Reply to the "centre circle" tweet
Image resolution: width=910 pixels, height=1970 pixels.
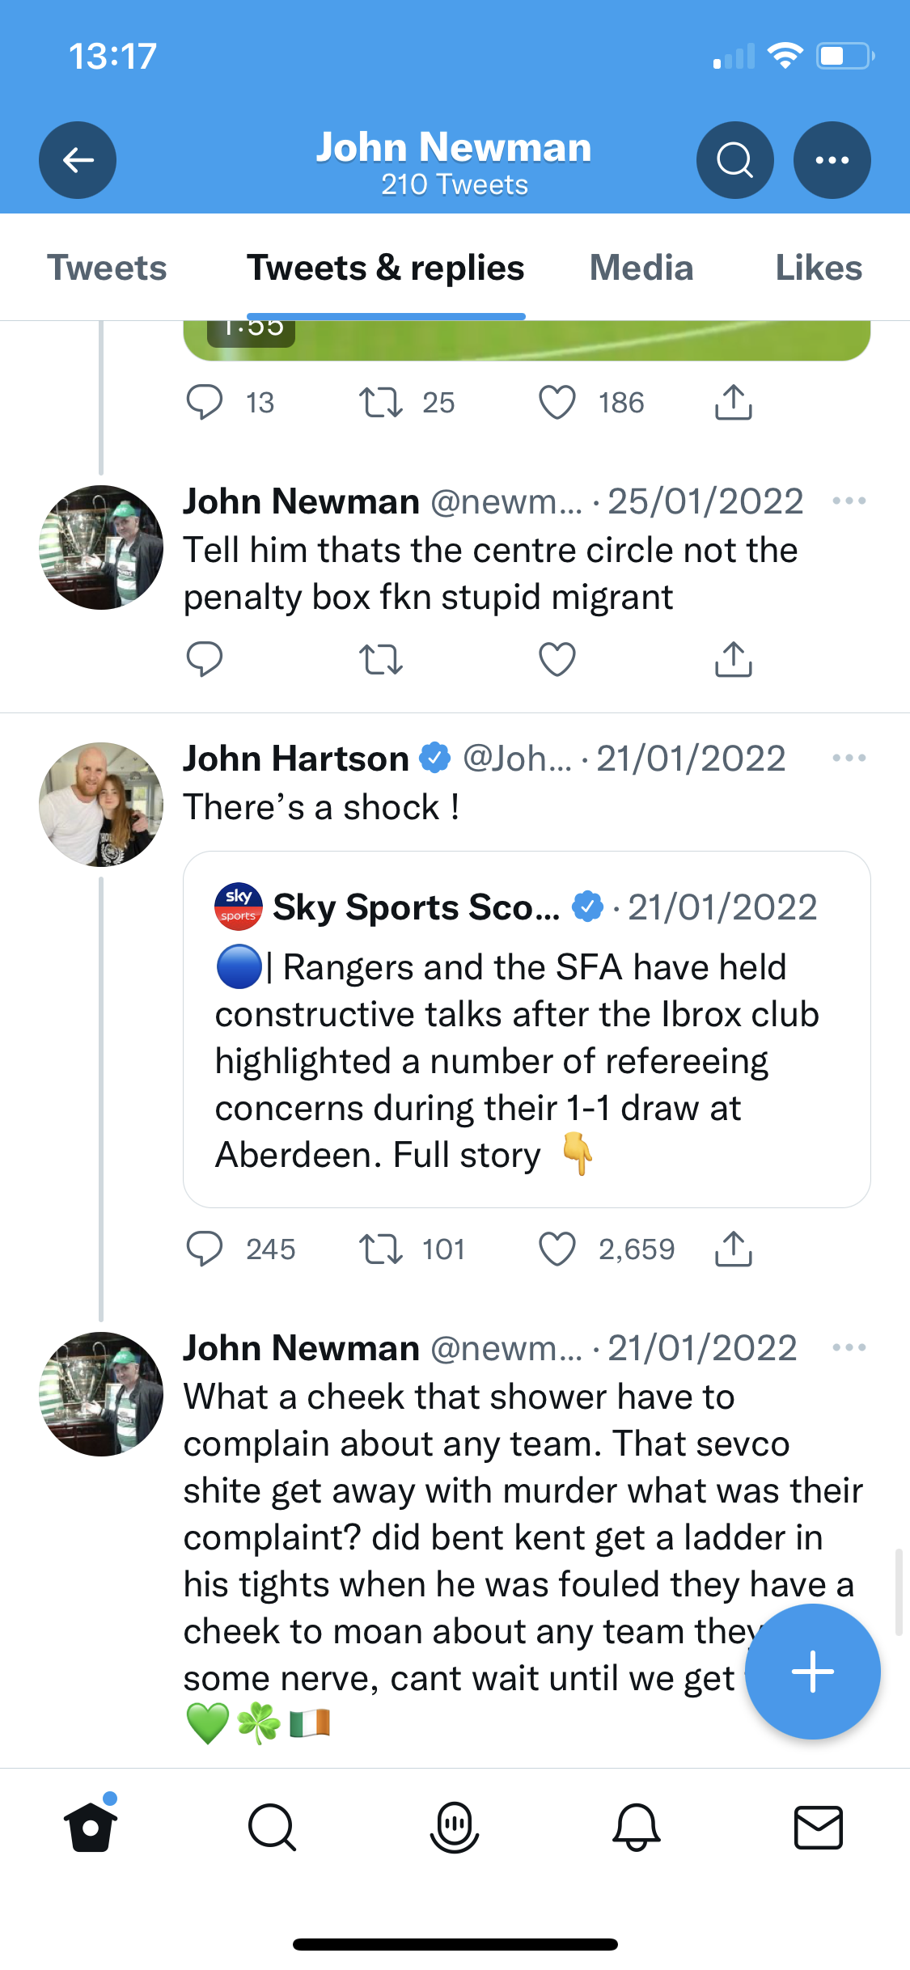tap(204, 659)
